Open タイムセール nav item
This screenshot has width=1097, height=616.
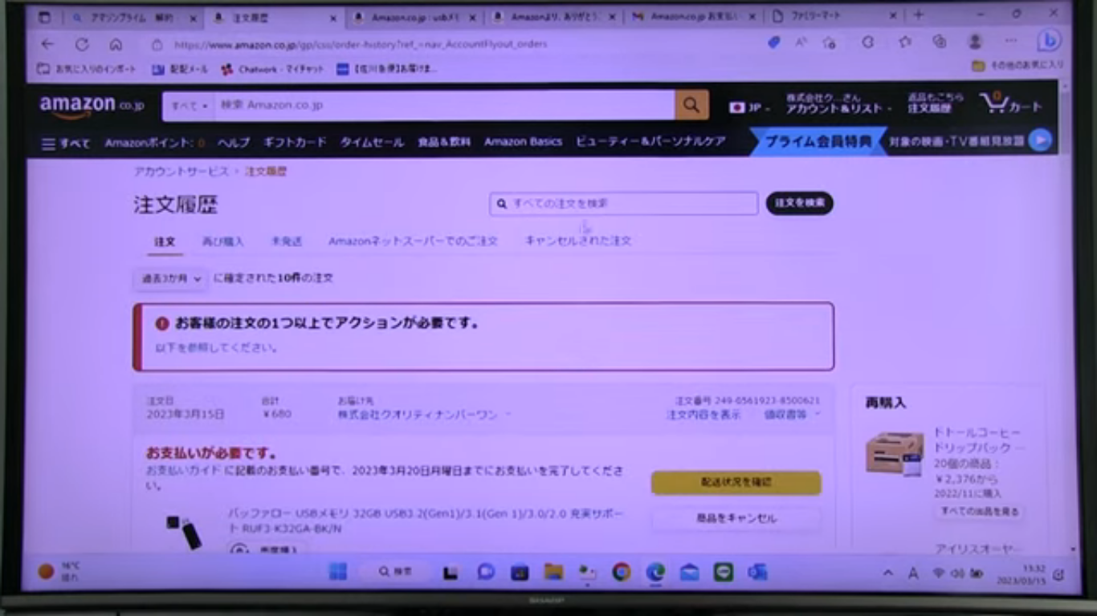tap(372, 142)
